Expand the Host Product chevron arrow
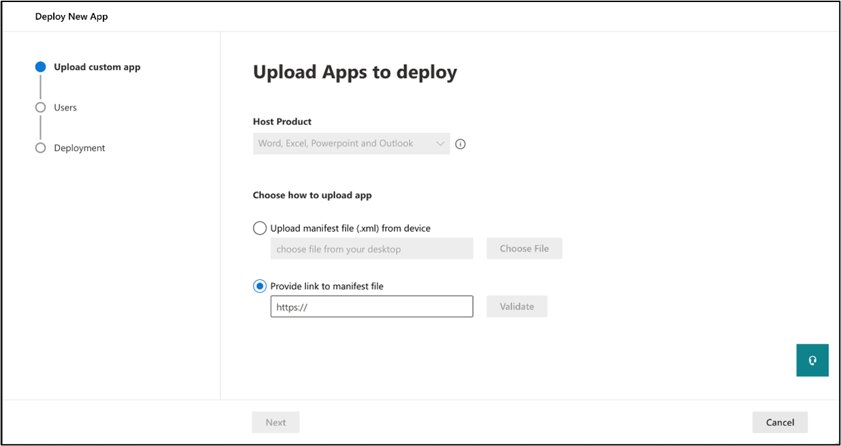The height and width of the screenshot is (446, 841). [x=440, y=144]
